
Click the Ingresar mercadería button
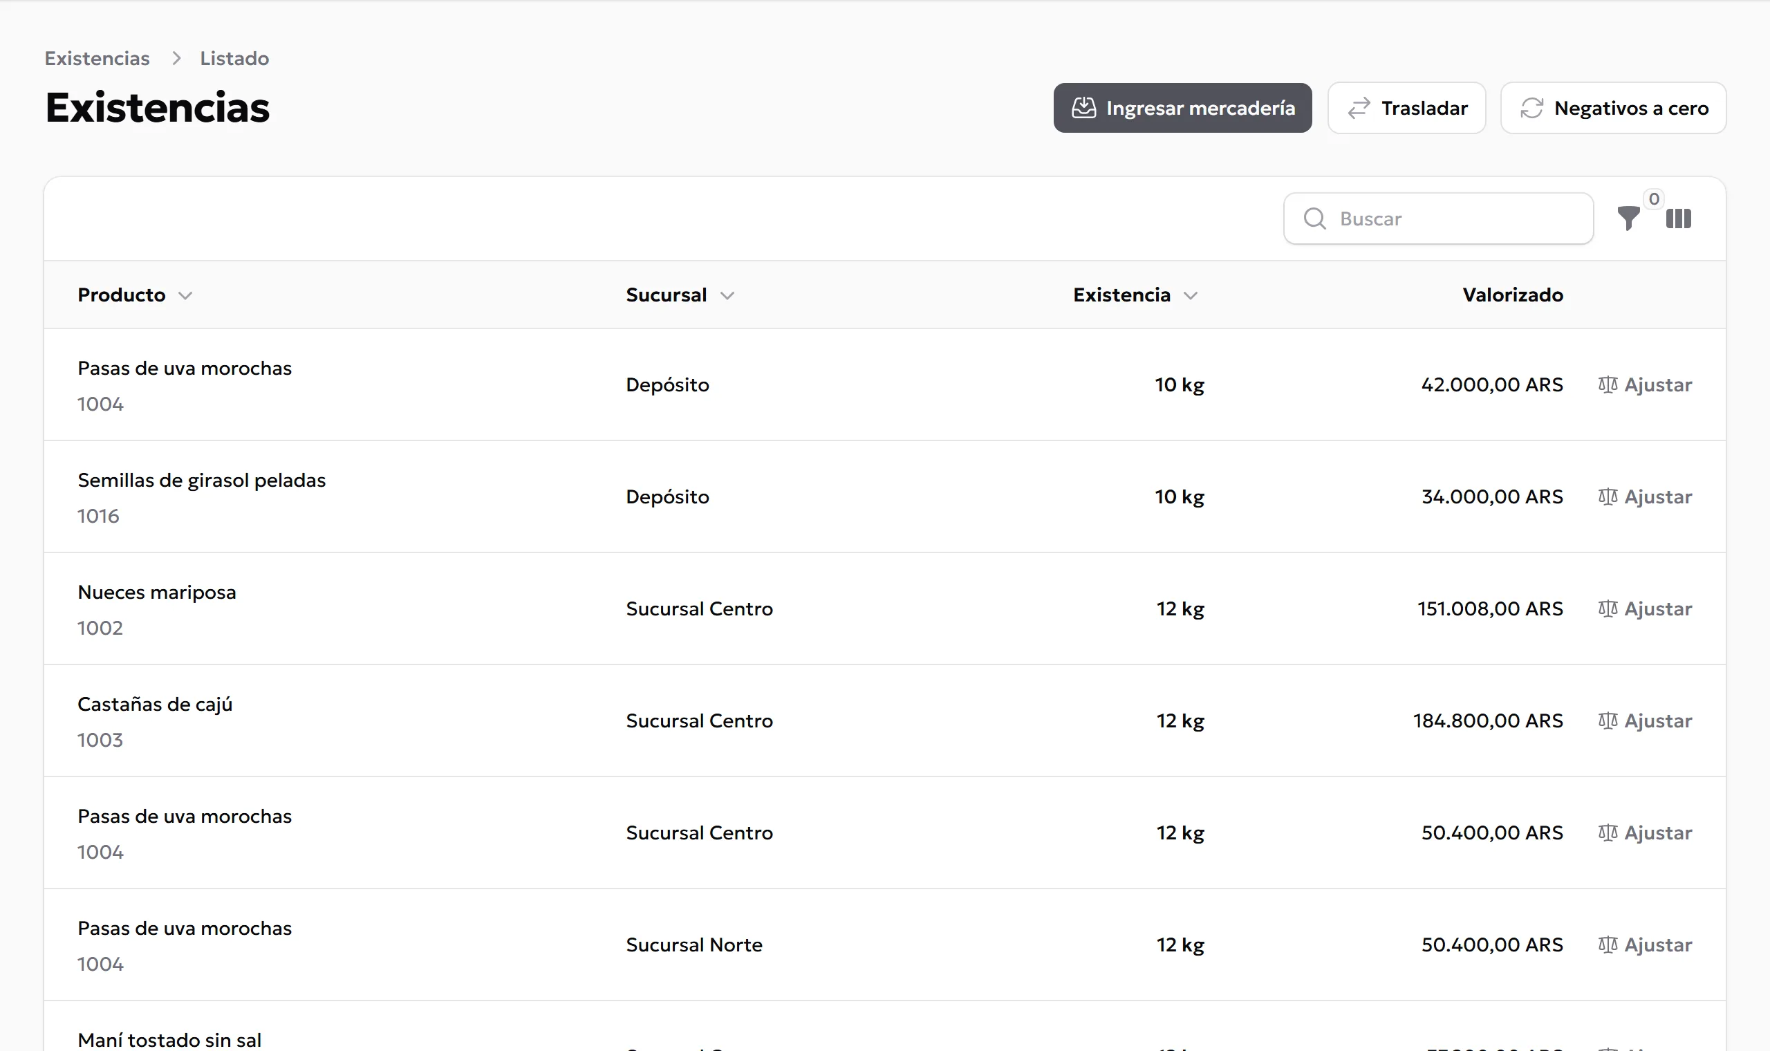coord(1182,108)
